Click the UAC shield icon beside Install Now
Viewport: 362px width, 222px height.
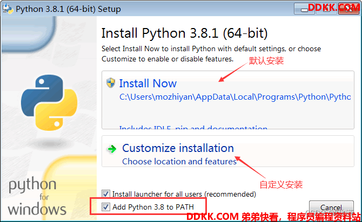(111, 83)
